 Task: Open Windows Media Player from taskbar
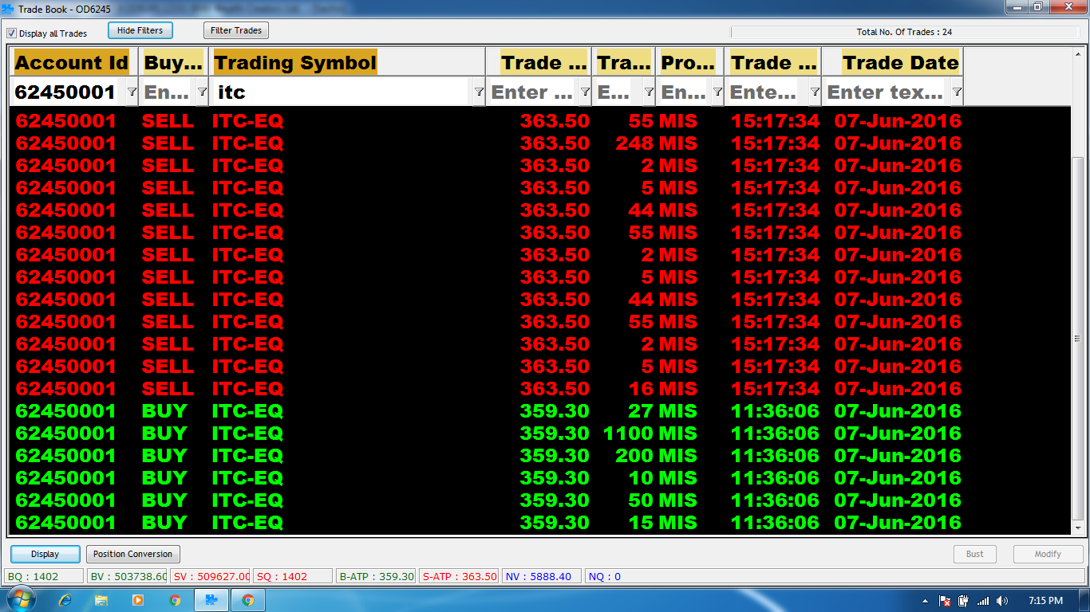click(138, 600)
